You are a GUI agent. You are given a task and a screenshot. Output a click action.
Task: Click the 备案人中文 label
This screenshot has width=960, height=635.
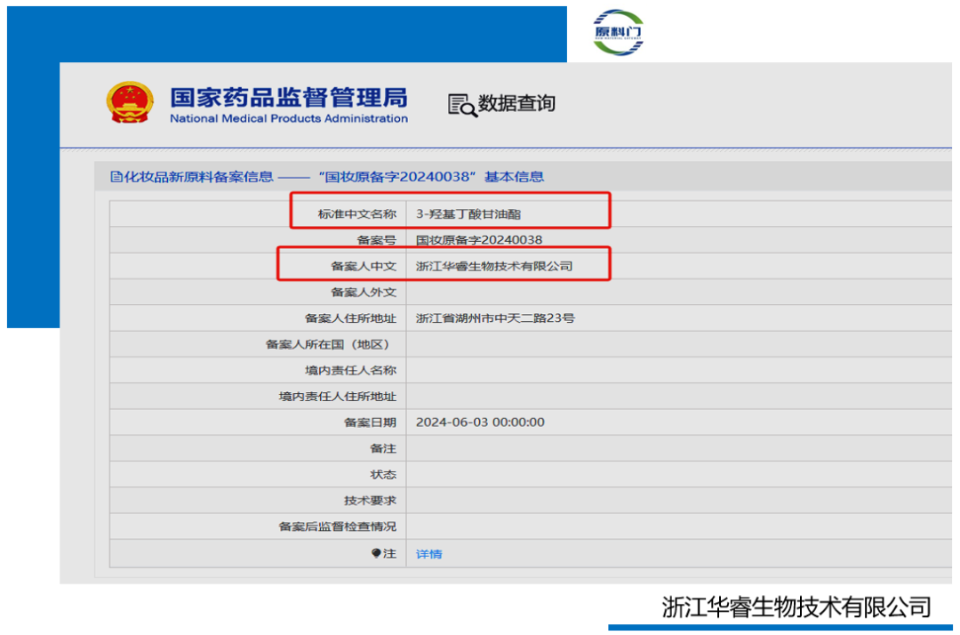364,266
